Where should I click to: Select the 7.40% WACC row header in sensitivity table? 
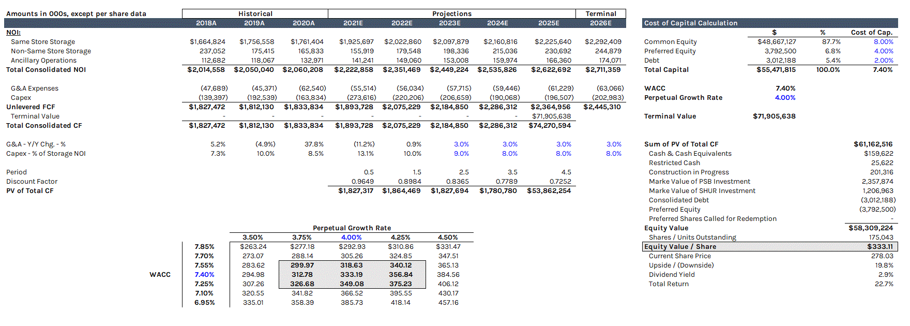pyautogui.click(x=204, y=275)
